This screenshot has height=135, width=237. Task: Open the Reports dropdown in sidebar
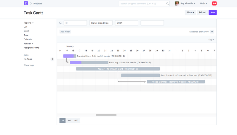point(28,23)
